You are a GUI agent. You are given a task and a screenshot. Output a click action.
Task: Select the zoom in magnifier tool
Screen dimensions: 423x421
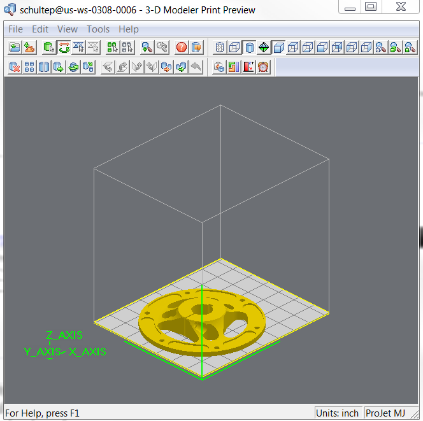147,47
